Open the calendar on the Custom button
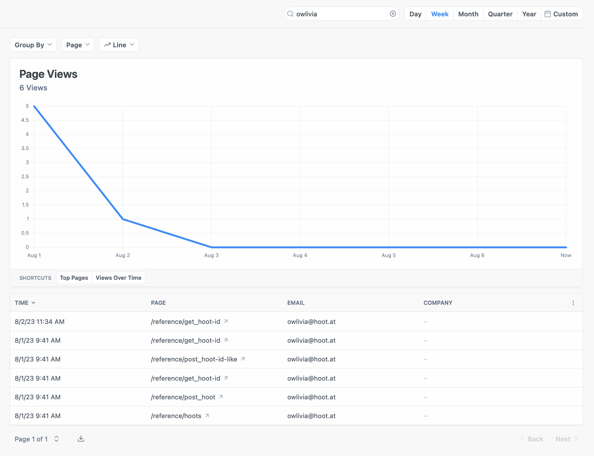This screenshot has width=594, height=456. [x=548, y=14]
